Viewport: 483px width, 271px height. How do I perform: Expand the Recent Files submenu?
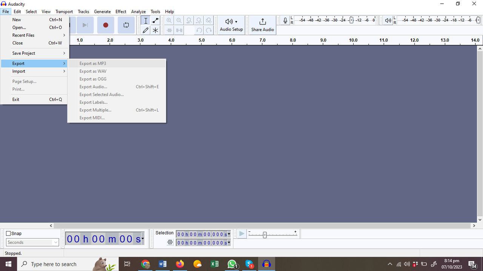click(34, 35)
